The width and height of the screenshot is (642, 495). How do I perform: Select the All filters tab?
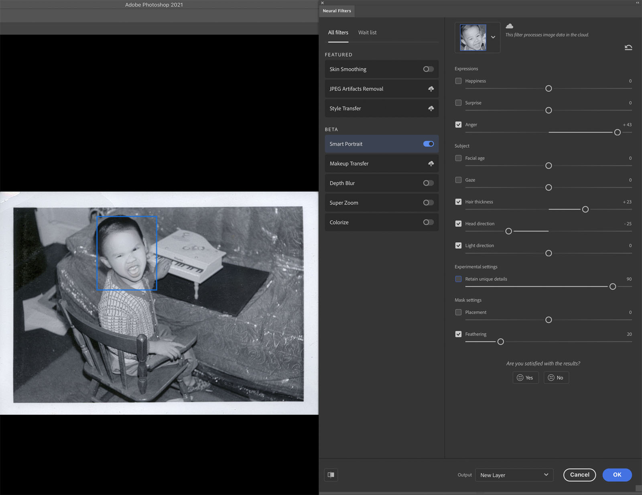[338, 32]
